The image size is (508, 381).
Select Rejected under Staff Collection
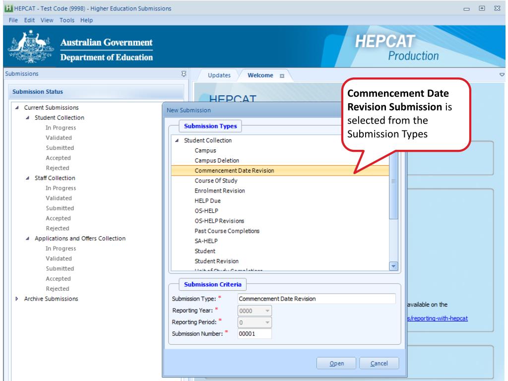58,228
